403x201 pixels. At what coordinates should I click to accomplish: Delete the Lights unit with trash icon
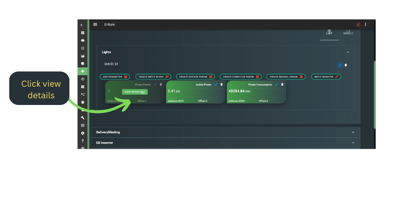click(346, 65)
